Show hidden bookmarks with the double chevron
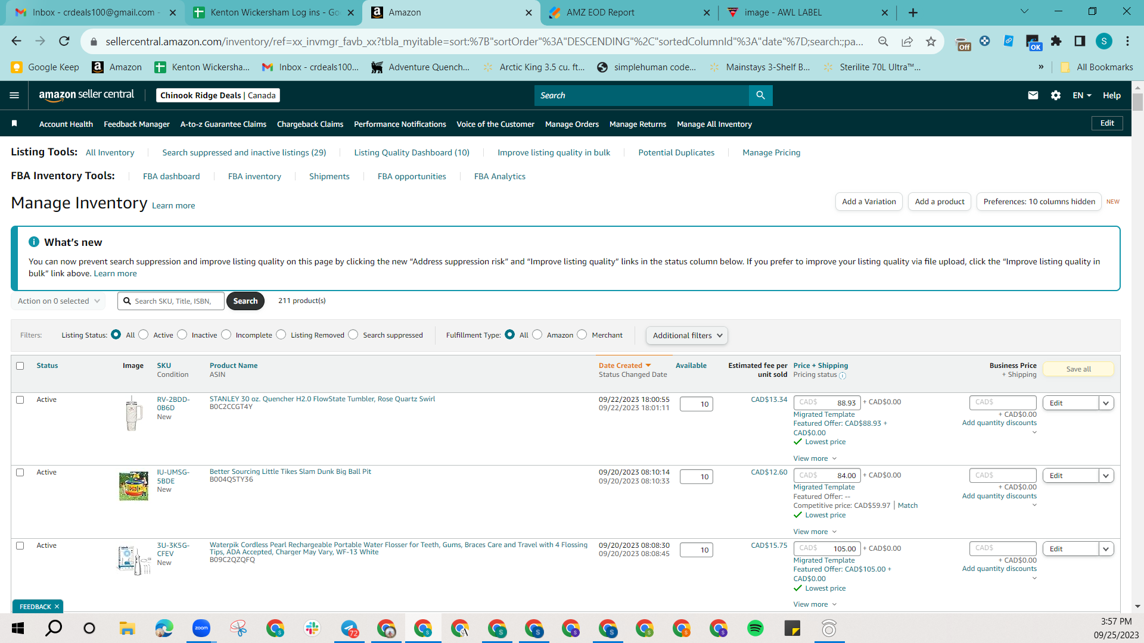This screenshot has height=643, width=1144. coord(1041,67)
